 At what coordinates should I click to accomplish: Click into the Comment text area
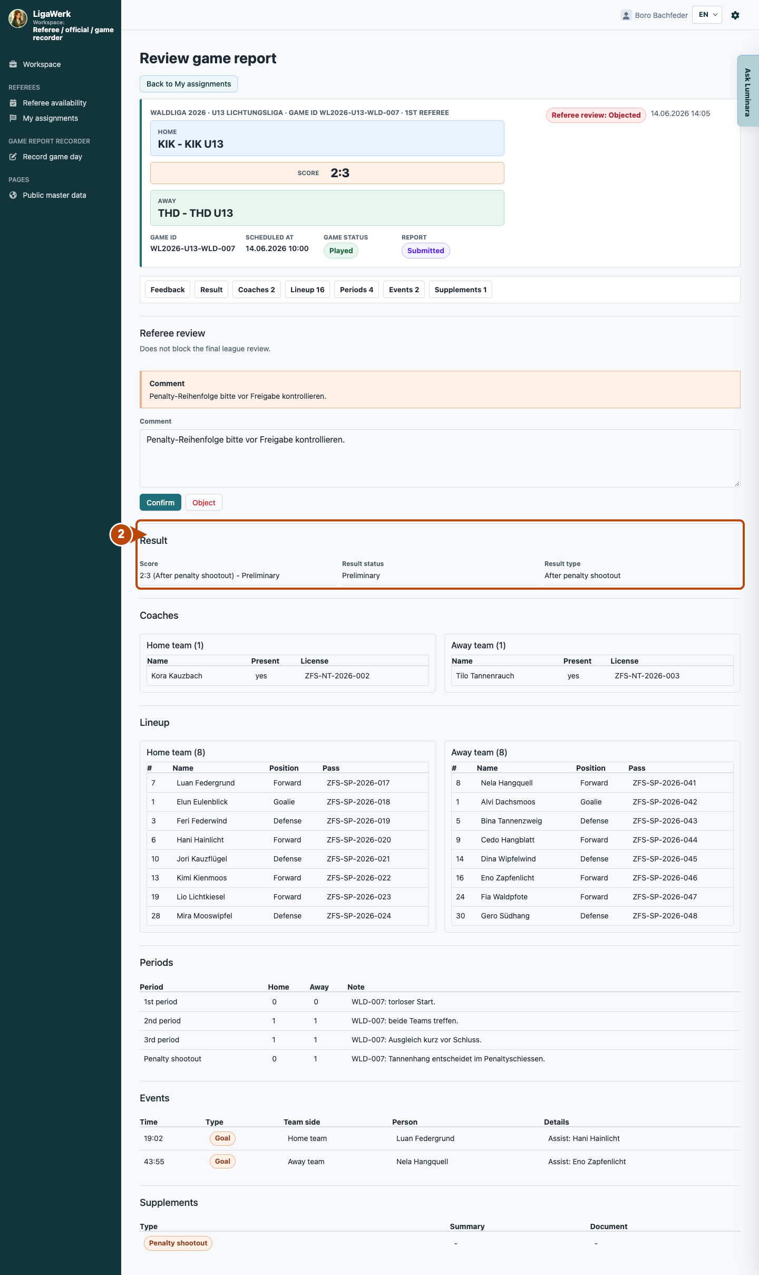tap(440, 458)
